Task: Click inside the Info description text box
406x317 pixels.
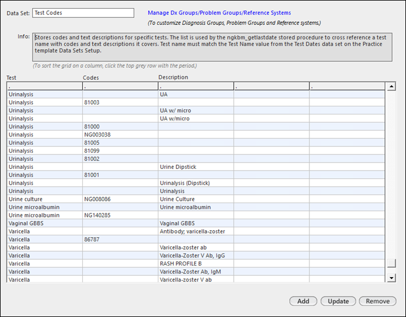Action: pyautogui.click(x=212, y=47)
